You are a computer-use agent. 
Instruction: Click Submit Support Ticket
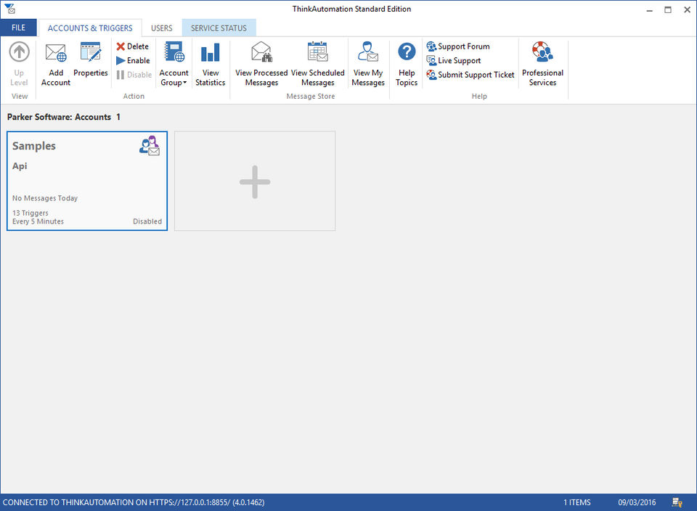pyautogui.click(x=470, y=75)
